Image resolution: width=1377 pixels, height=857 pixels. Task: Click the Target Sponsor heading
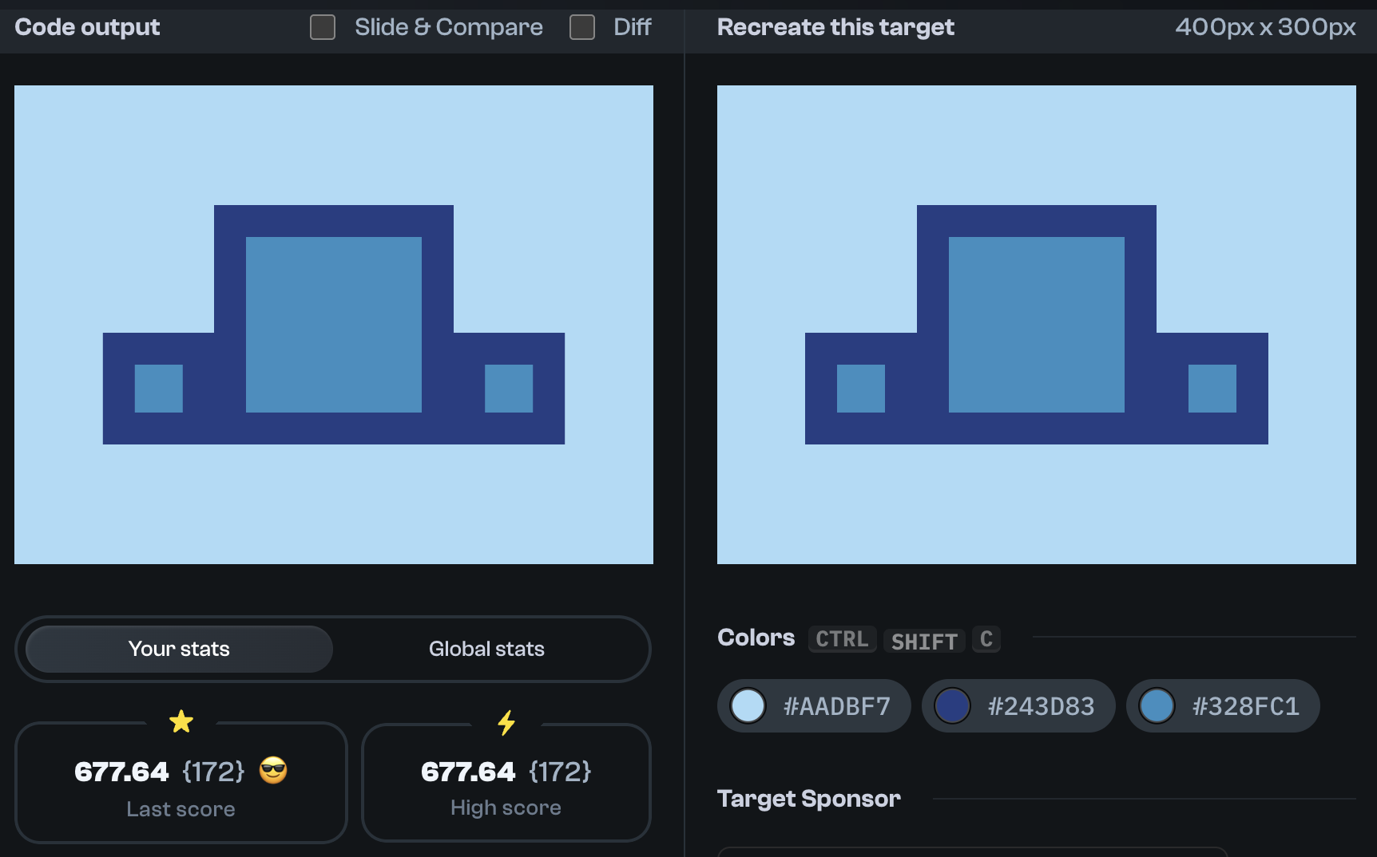click(809, 798)
